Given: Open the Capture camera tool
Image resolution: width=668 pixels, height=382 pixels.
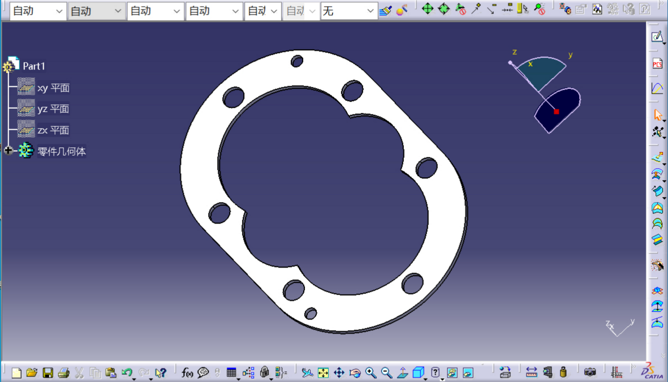Looking at the screenshot, I should [590, 372].
